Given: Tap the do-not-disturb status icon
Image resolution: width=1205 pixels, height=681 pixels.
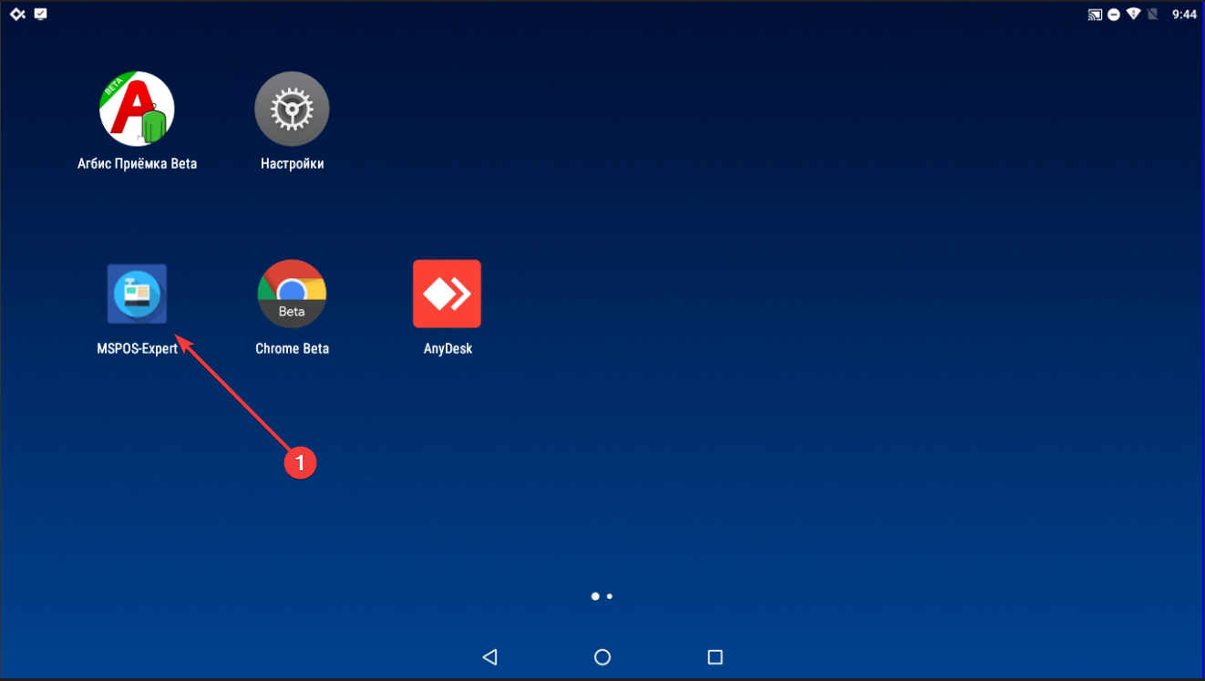Looking at the screenshot, I should tap(1115, 15).
